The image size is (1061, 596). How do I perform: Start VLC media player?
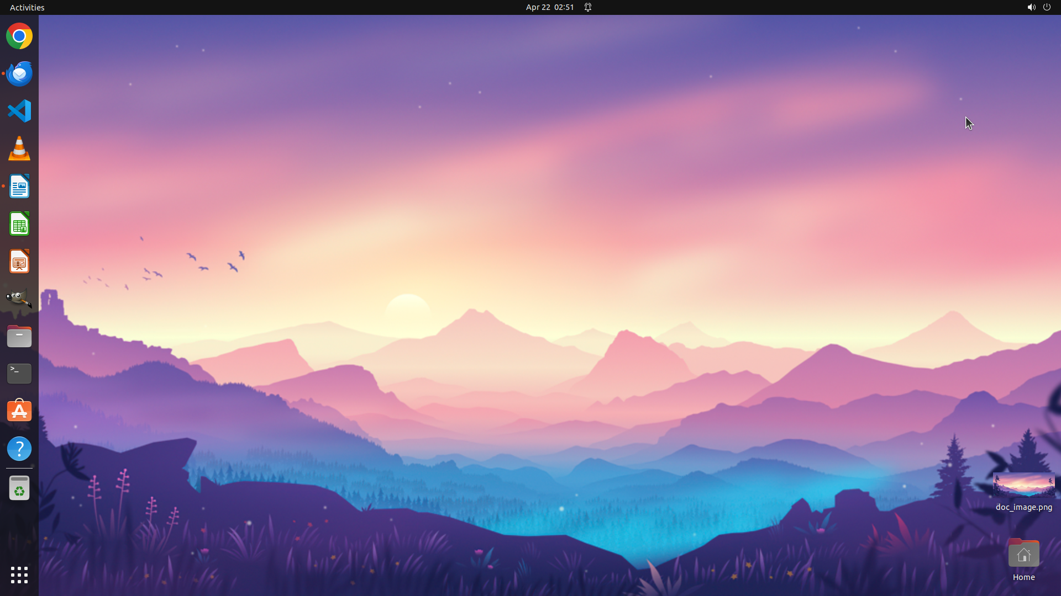19,149
